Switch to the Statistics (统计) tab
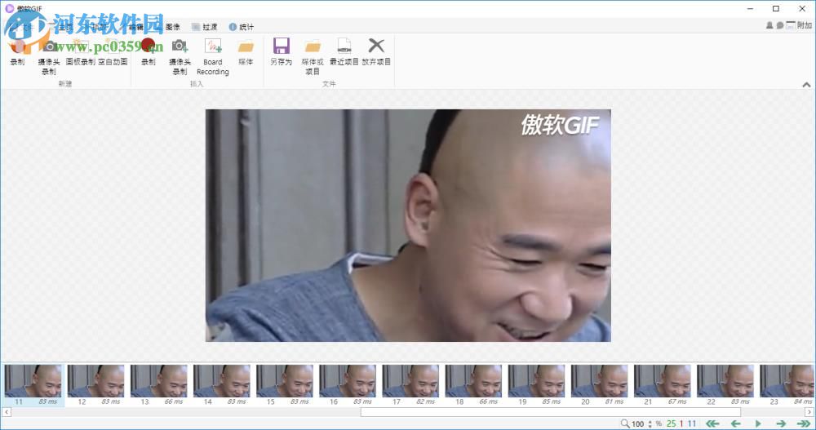The width and height of the screenshot is (816, 430). (242, 27)
